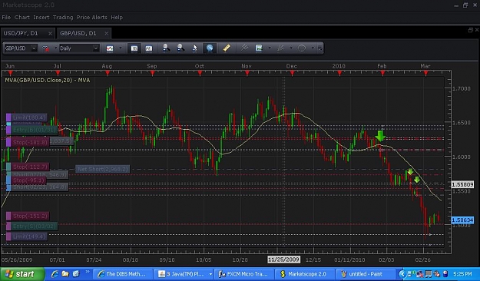The width and height of the screenshot is (480, 281).
Task: Click the Entry(S)(03/02) order label
Action: pos(31,226)
